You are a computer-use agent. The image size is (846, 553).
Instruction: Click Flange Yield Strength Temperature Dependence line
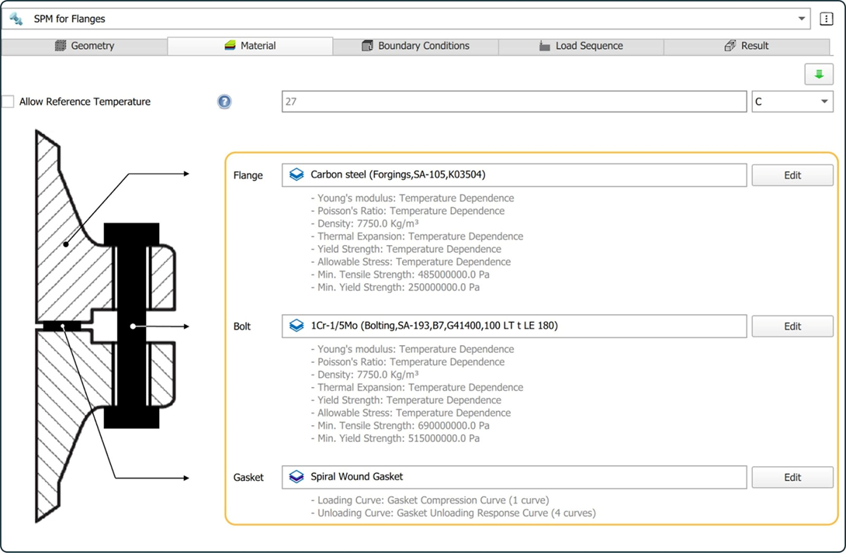coord(406,249)
